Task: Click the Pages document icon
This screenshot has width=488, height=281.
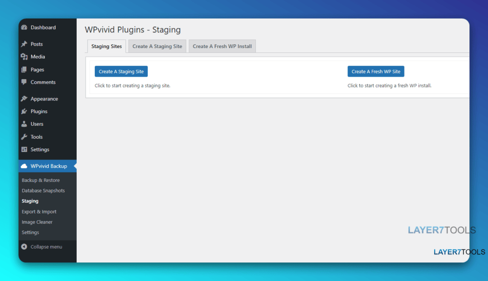Action: click(24, 70)
